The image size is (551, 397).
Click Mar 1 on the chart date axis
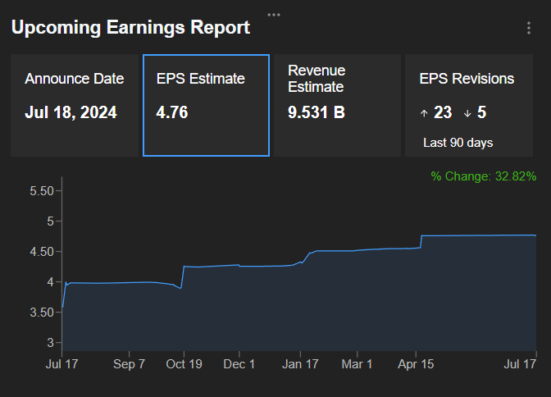357,363
